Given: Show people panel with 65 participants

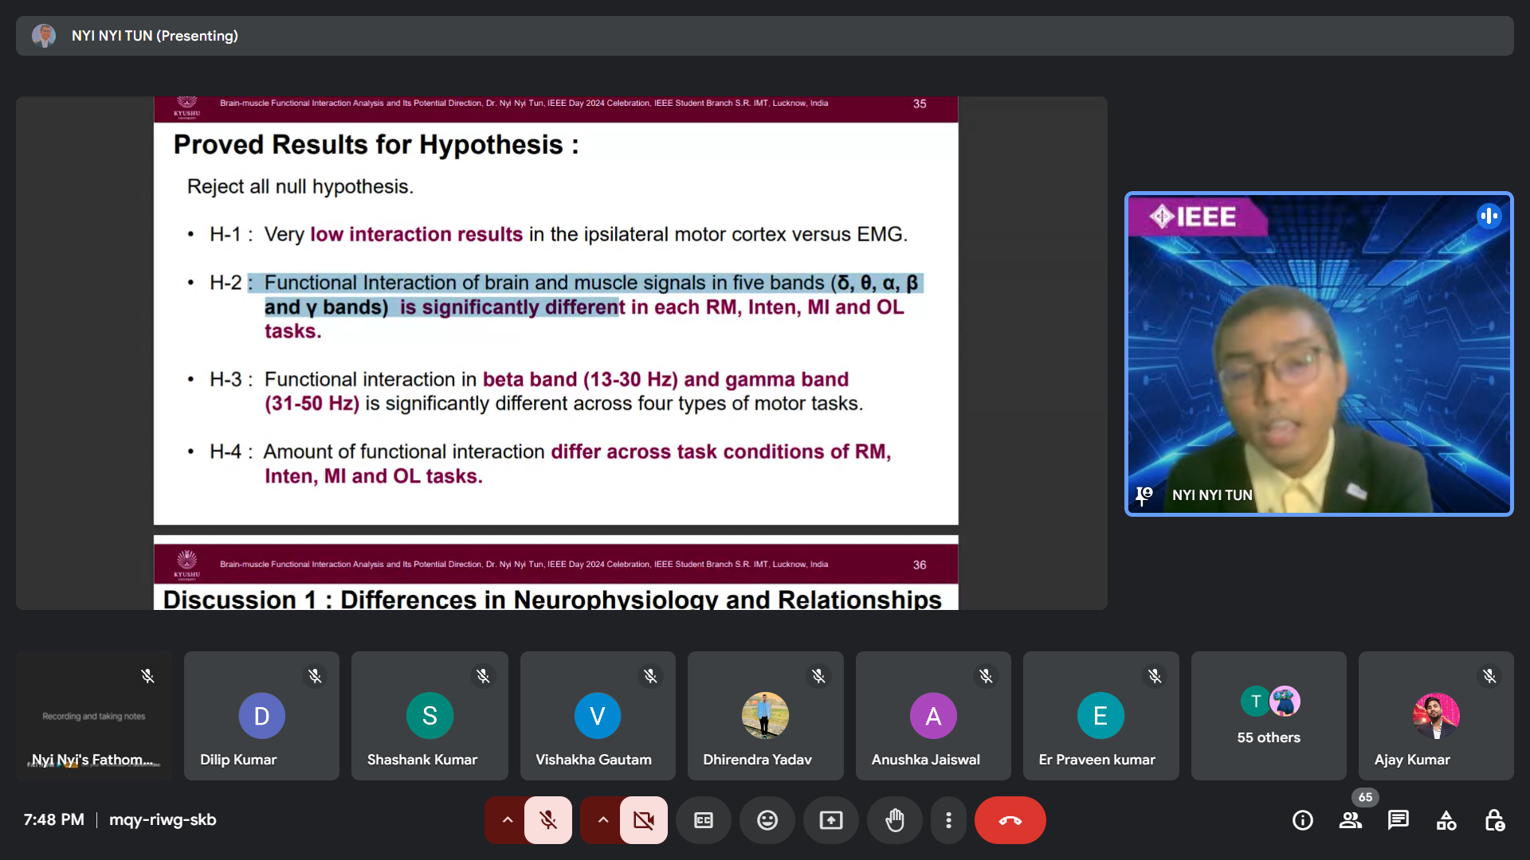Looking at the screenshot, I should tap(1351, 820).
